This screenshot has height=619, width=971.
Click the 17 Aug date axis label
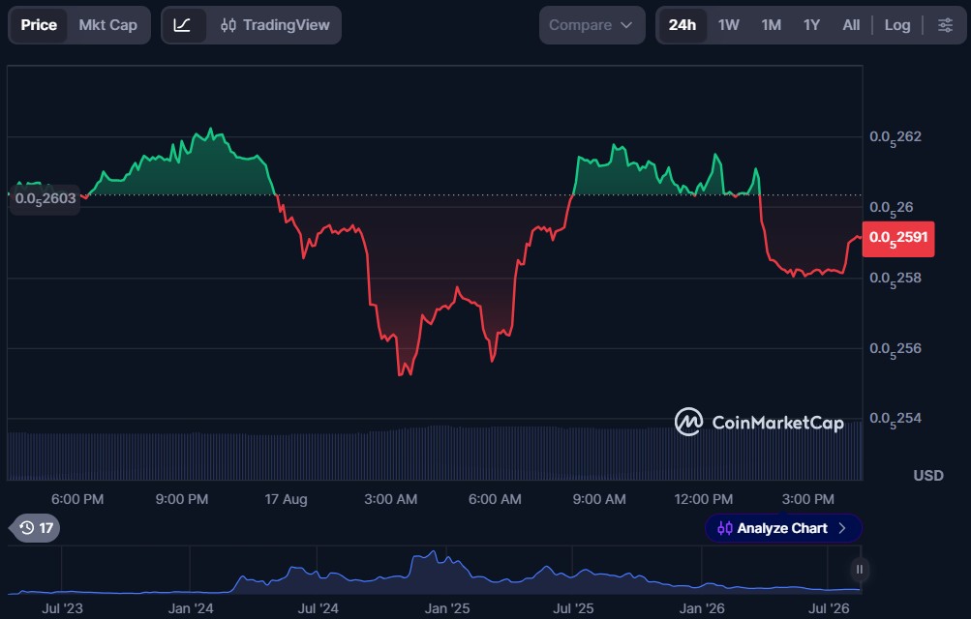pos(287,499)
